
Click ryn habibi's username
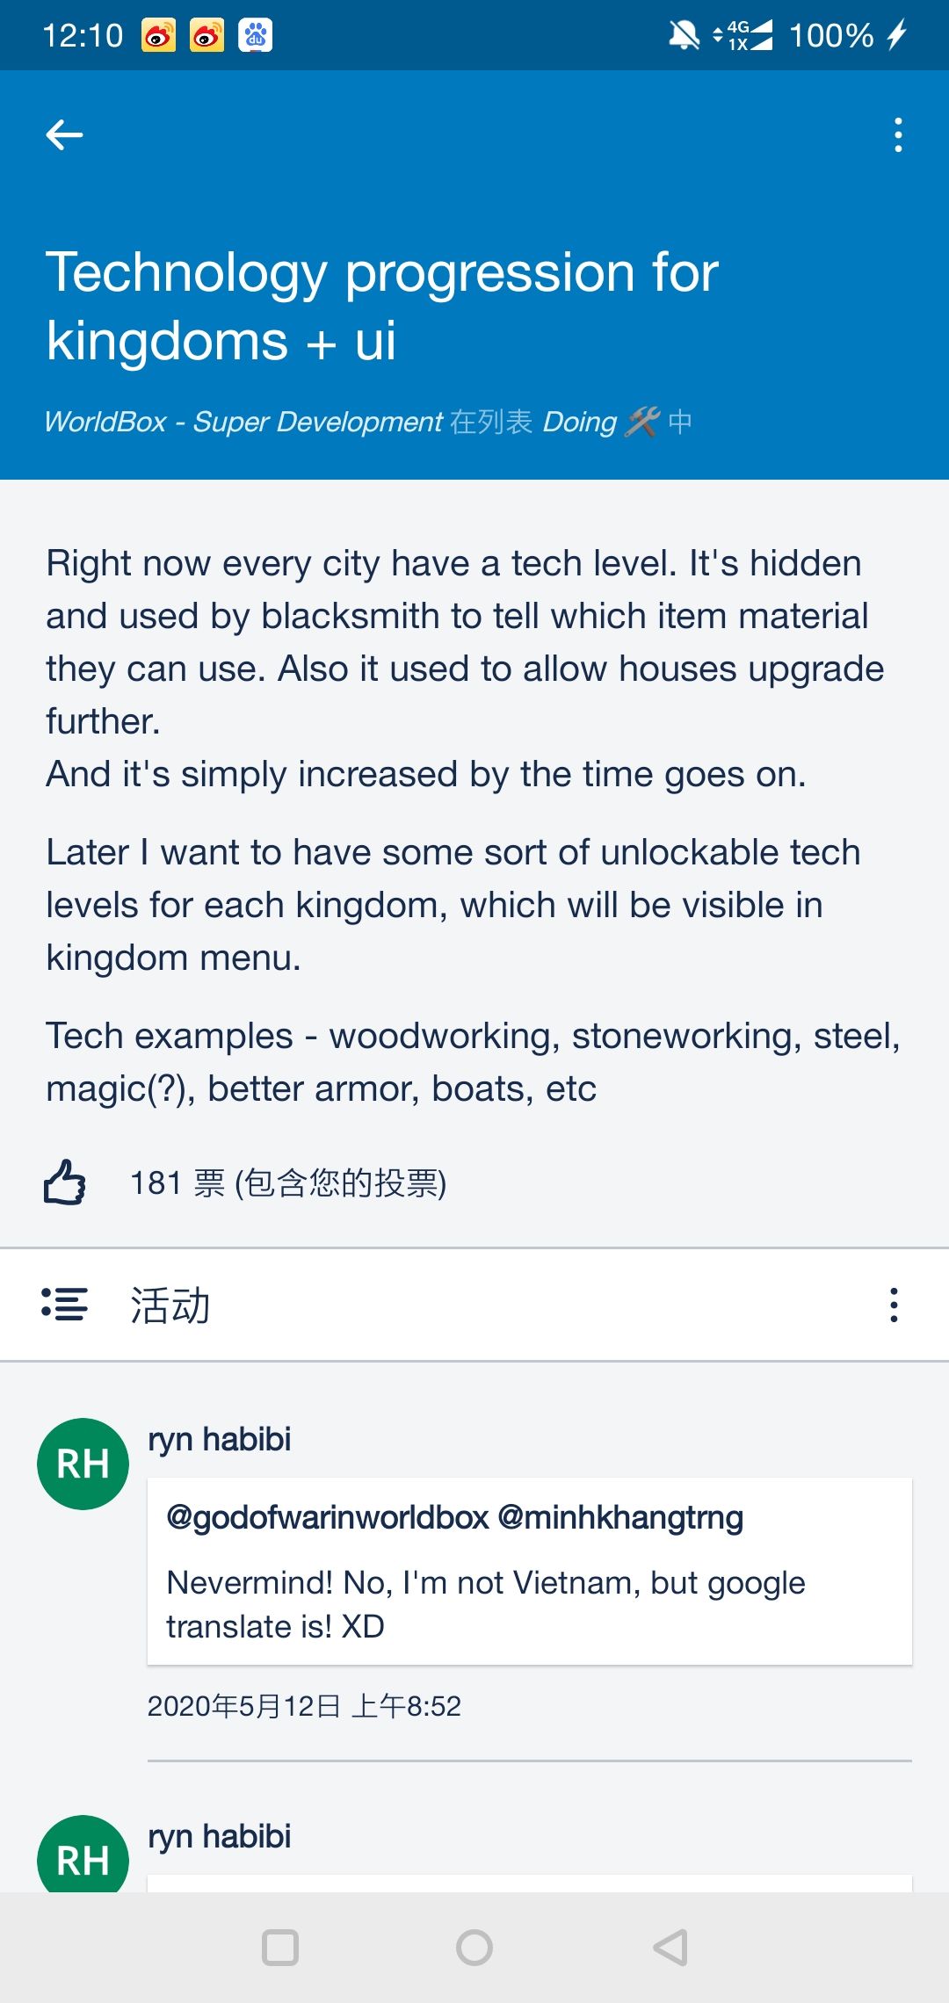218,1438
